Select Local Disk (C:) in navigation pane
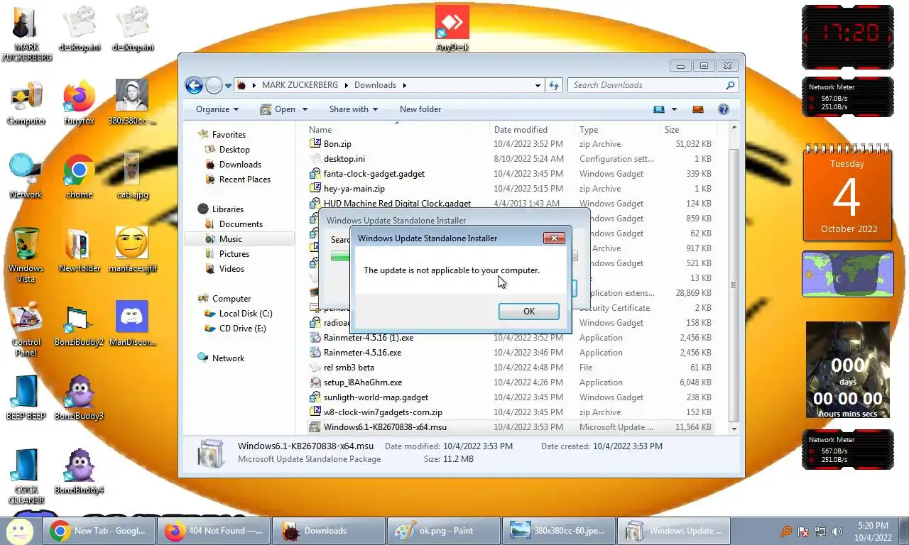 [x=246, y=314]
